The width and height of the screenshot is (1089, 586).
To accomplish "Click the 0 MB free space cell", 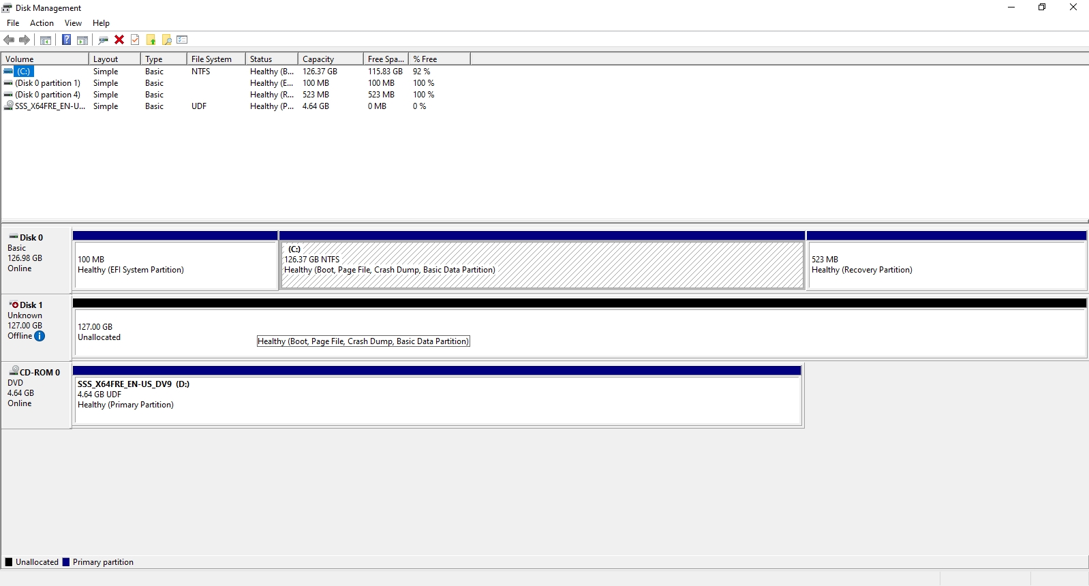I will 378,106.
